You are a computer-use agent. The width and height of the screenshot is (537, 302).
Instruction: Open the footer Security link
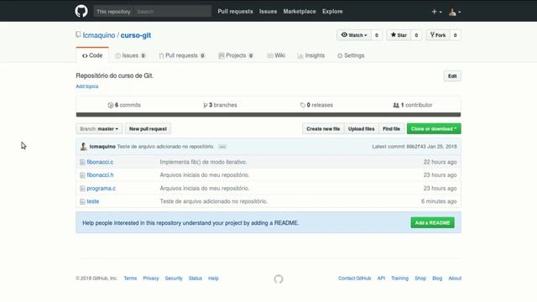174,279
